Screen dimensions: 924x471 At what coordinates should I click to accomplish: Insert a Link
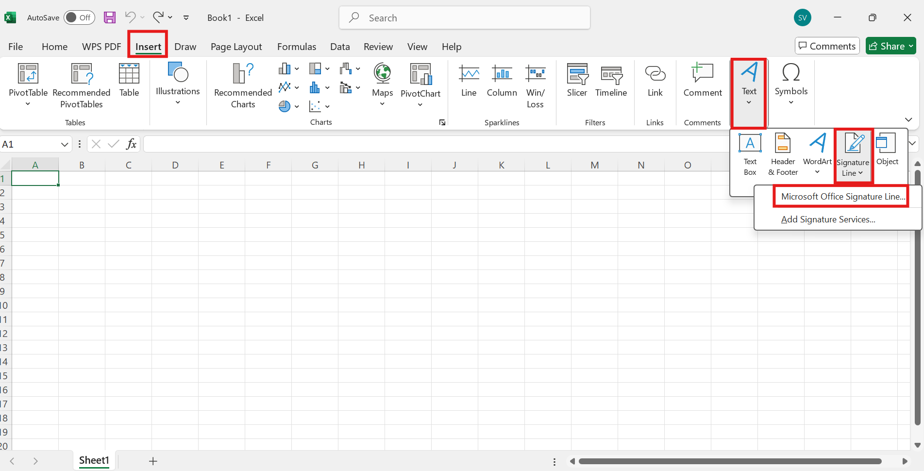coord(655,81)
